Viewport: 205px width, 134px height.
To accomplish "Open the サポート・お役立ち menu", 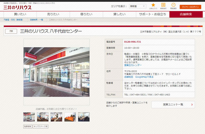I will click(x=153, y=14).
